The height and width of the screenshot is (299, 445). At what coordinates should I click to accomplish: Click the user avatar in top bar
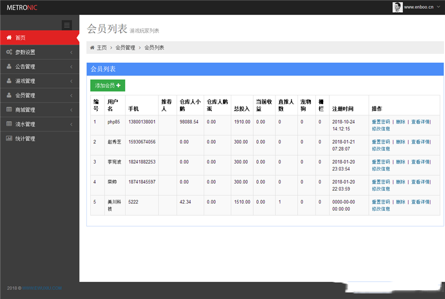397,7
